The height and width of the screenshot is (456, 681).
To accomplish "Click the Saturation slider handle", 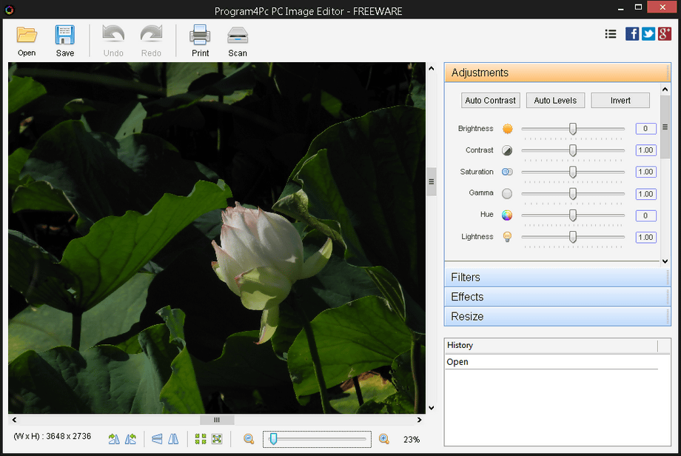I will click(573, 172).
